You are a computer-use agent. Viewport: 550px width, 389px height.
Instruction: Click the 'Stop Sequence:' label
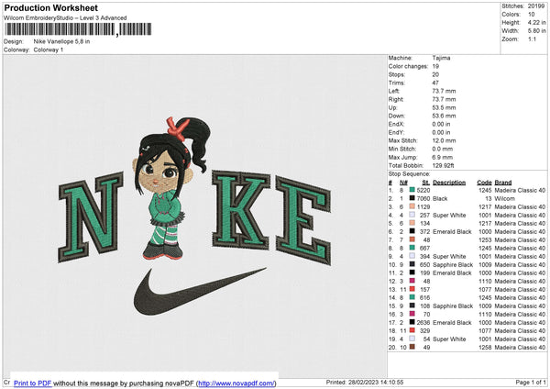409,173
